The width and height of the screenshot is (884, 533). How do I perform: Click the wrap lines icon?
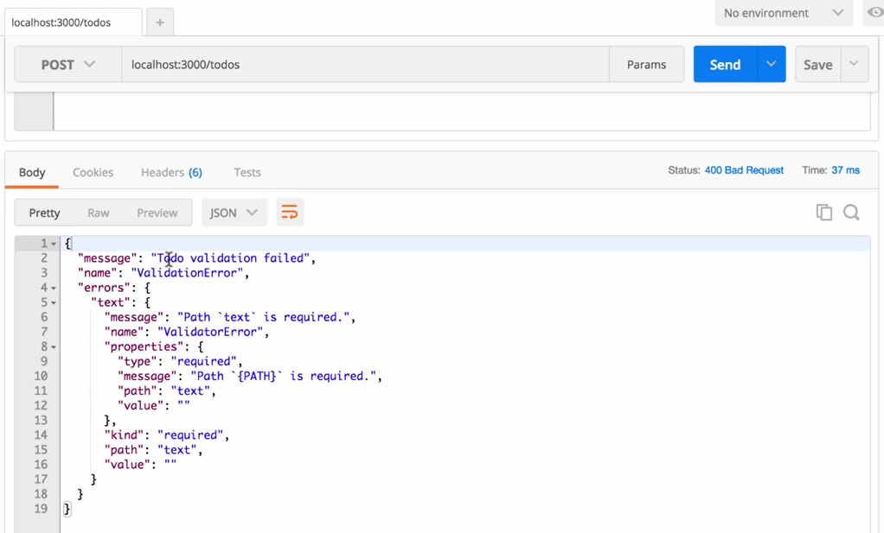click(x=290, y=213)
